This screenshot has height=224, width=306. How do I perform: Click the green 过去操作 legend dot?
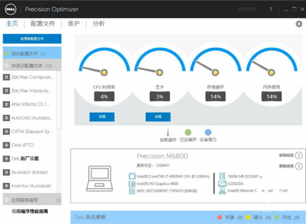[x=188, y=132]
